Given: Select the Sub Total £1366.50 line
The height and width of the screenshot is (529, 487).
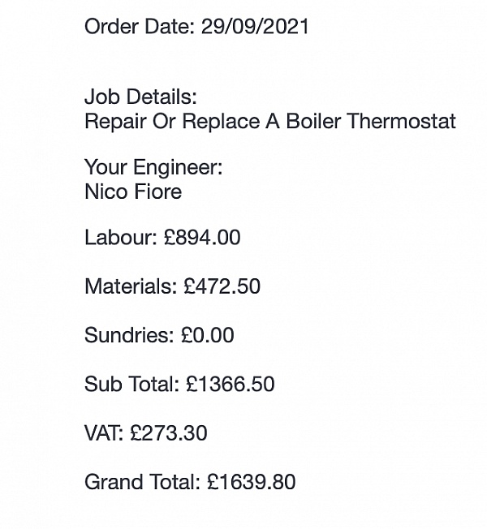Looking at the screenshot, I should [179, 384].
